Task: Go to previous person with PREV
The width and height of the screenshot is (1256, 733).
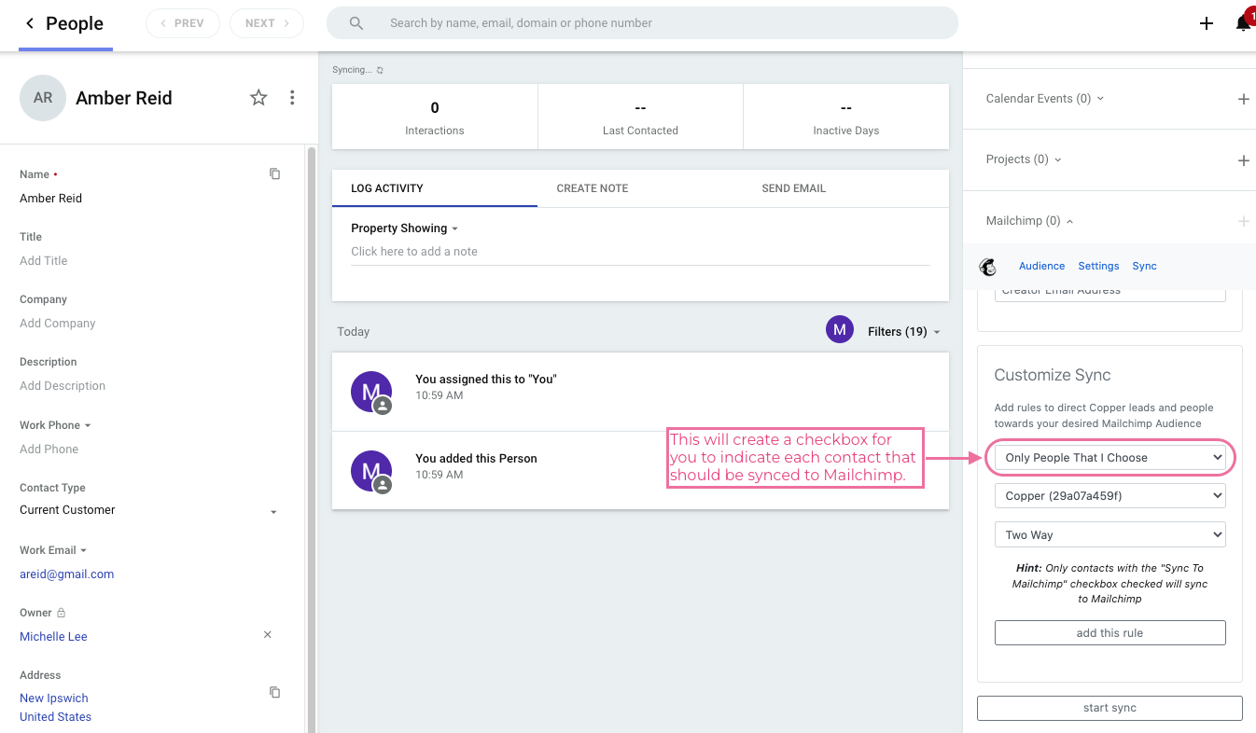Action: [183, 23]
